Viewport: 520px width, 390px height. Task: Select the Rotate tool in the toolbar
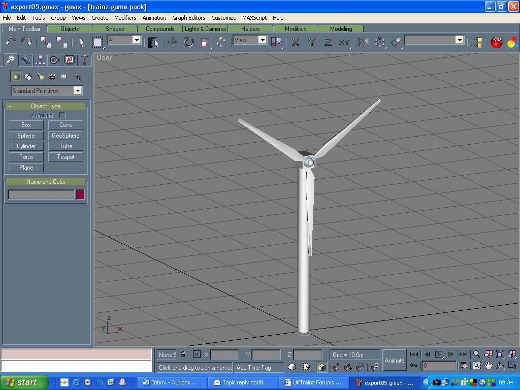coord(189,42)
